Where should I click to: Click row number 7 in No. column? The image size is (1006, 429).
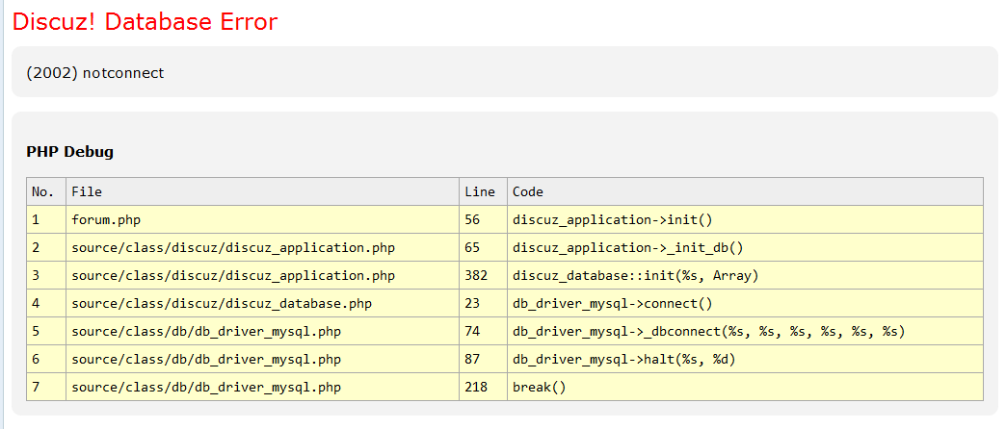click(x=46, y=387)
